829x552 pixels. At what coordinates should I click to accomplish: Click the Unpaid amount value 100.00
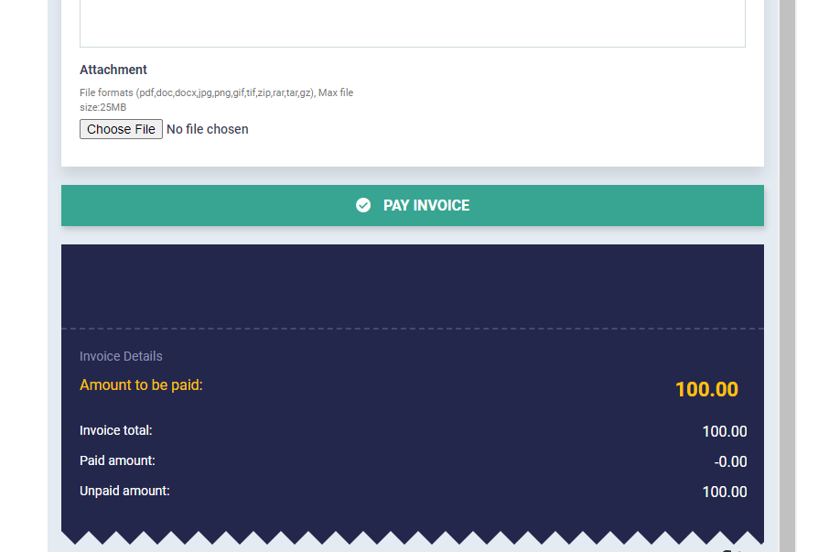click(x=725, y=492)
